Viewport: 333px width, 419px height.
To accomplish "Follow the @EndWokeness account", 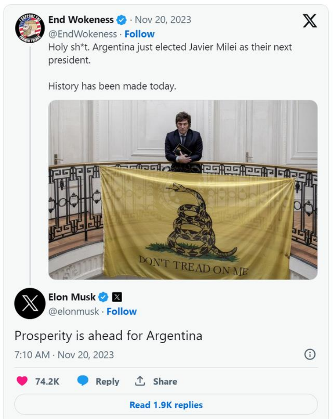I will (x=139, y=34).
